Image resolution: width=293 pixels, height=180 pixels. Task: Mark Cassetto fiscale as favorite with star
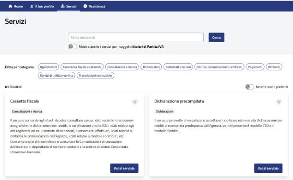(x=134, y=102)
